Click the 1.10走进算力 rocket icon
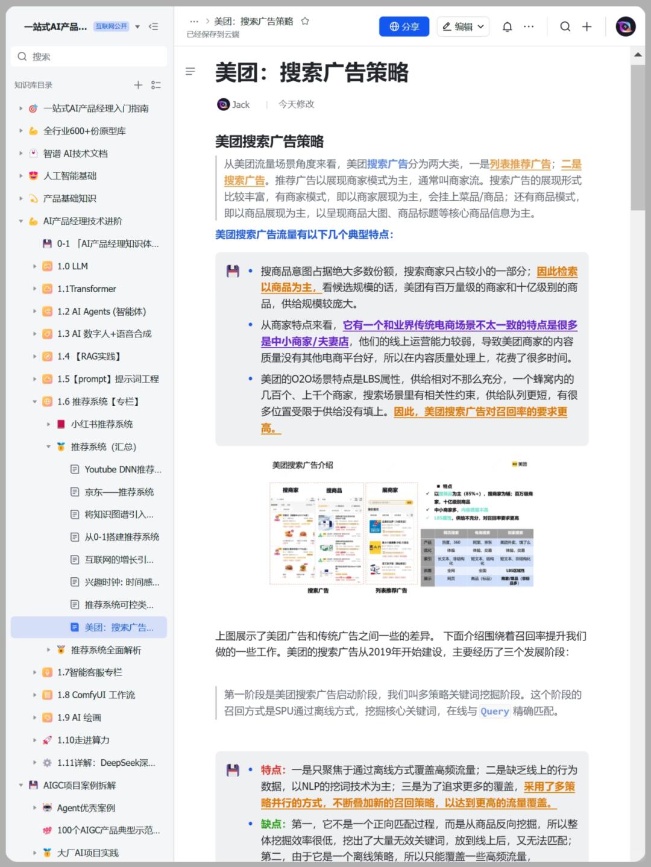The image size is (651, 867). [47, 740]
